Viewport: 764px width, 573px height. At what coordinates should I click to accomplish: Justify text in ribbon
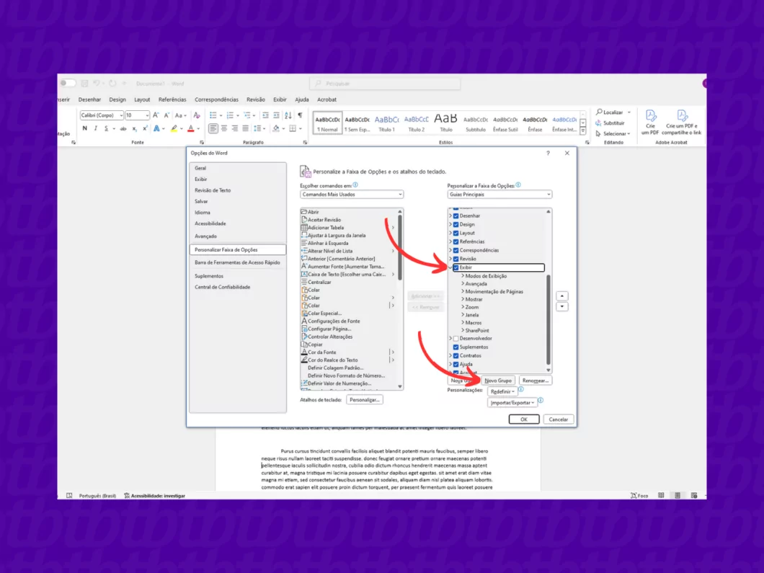click(246, 128)
